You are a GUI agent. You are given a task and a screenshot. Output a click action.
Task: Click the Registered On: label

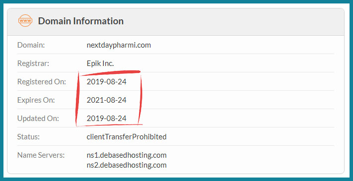pyautogui.click(x=42, y=82)
